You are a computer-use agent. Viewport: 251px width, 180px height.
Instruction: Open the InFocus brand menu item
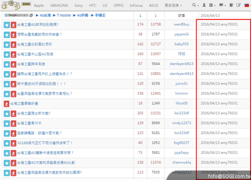(137, 5)
